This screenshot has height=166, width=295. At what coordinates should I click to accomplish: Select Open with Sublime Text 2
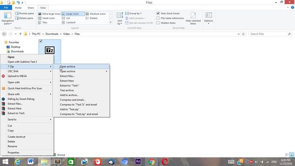click(x=27, y=62)
